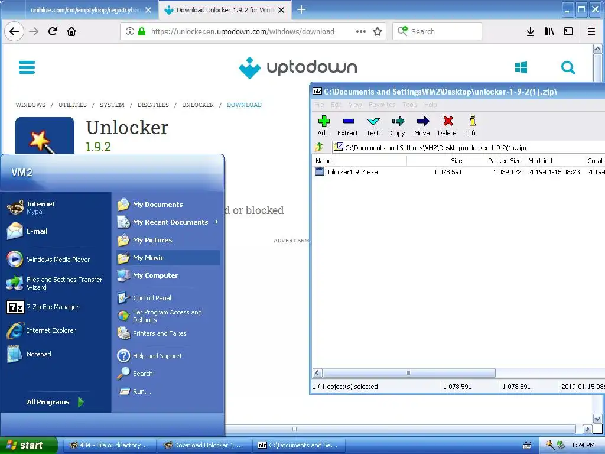This screenshot has height=454, width=605.
Task: Launch Notepad from the Start menu
Action: coord(56,354)
